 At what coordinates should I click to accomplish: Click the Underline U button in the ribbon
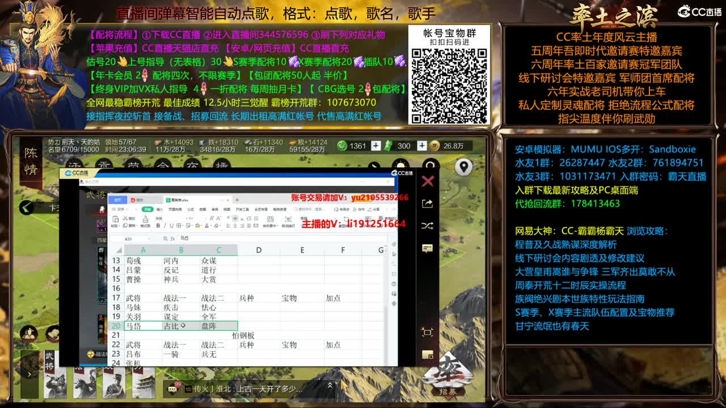coord(172,226)
